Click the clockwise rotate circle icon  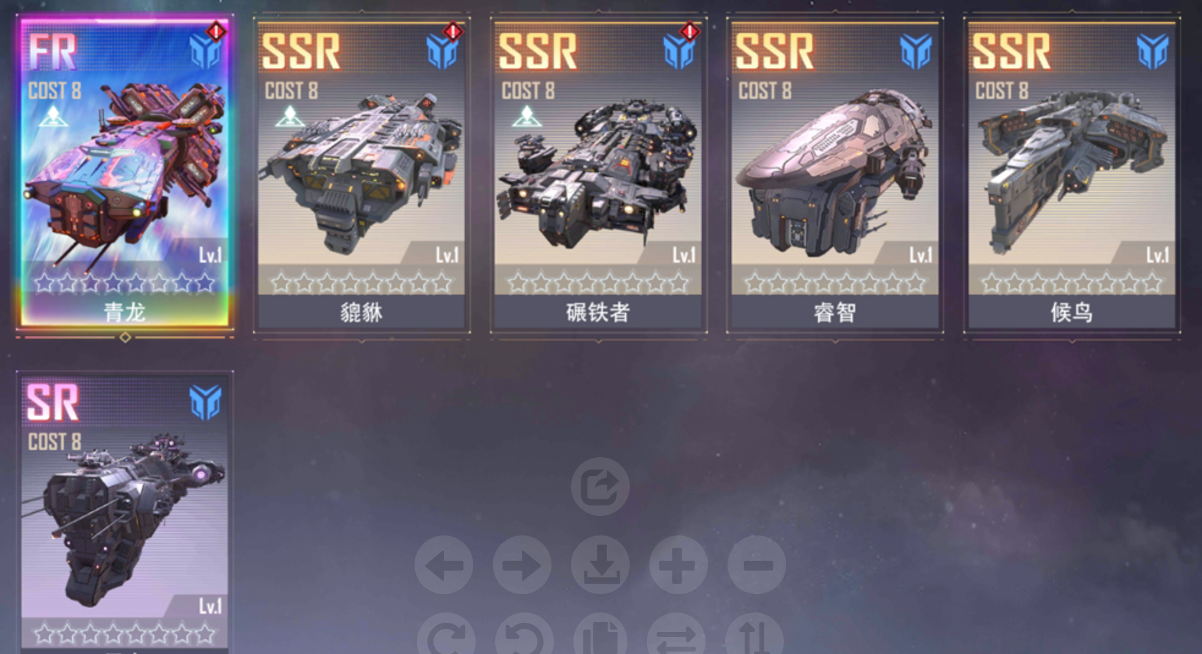(446, 634)
